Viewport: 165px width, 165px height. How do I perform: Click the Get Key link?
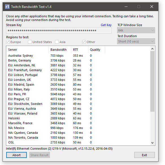tap(106, 25)
